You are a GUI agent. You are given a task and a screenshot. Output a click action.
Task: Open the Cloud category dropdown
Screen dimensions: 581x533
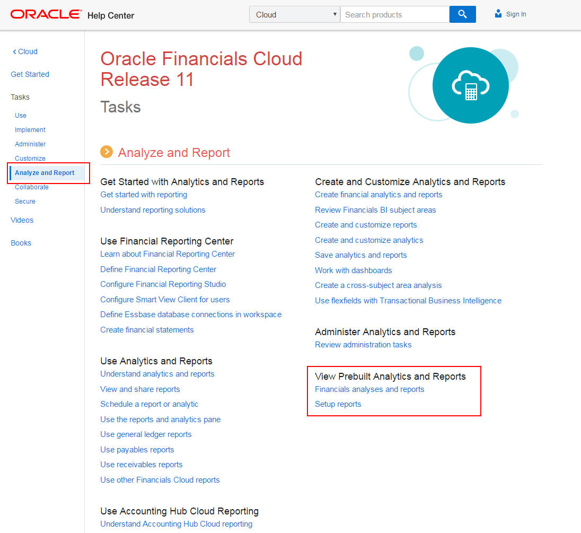pyautogui.click(x=295, y=14)
